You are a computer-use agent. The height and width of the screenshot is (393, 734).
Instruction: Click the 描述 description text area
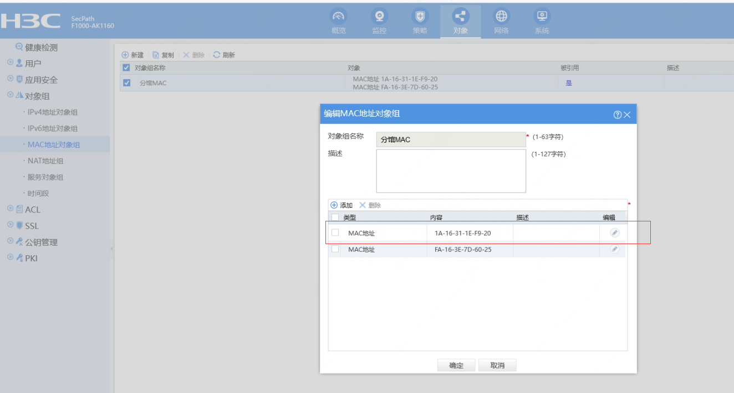[451, 171]
